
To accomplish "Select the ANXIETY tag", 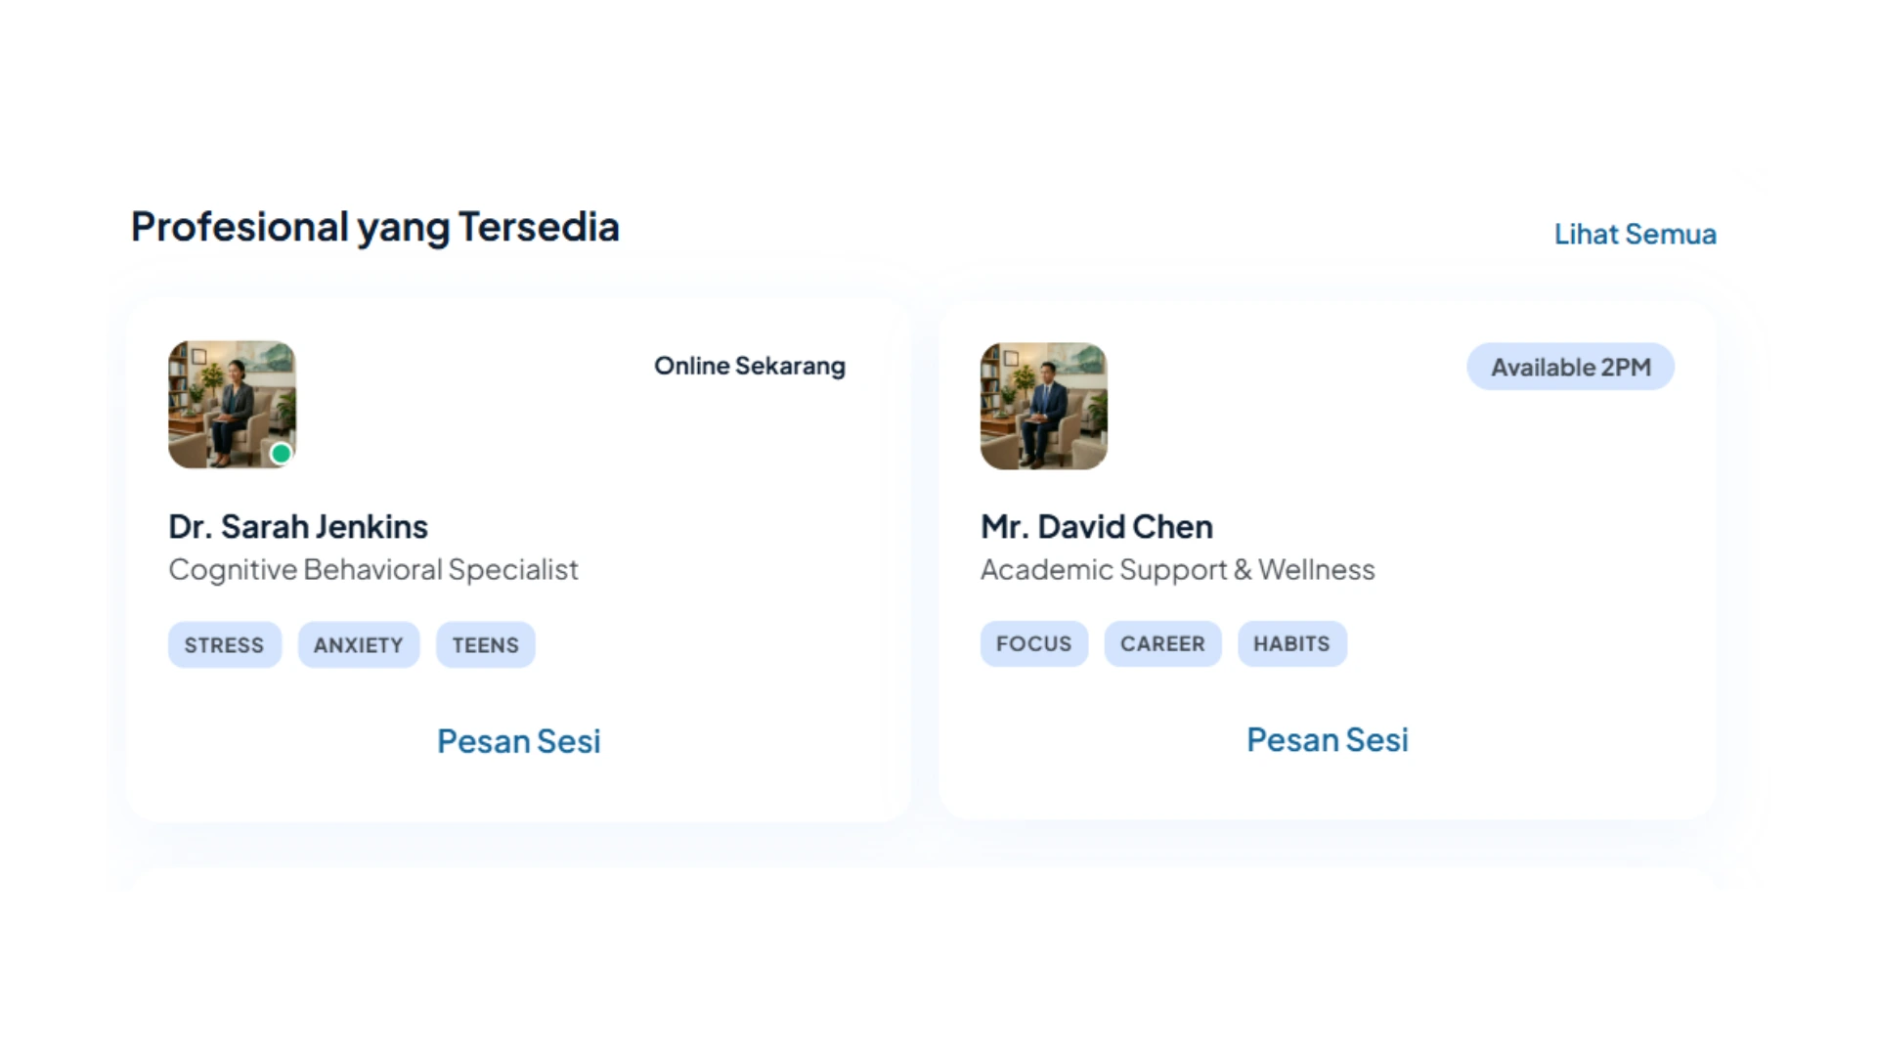I will coord(359,645).
